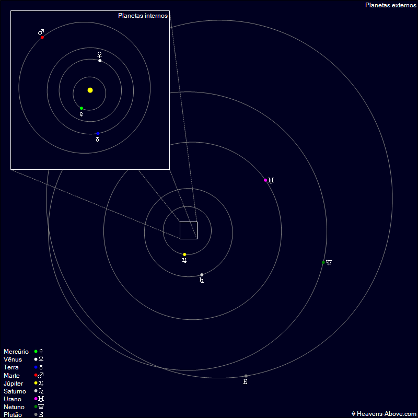Select the blue Earth dot on its orbit
This screenshot has height=418, width=418.
98,134
